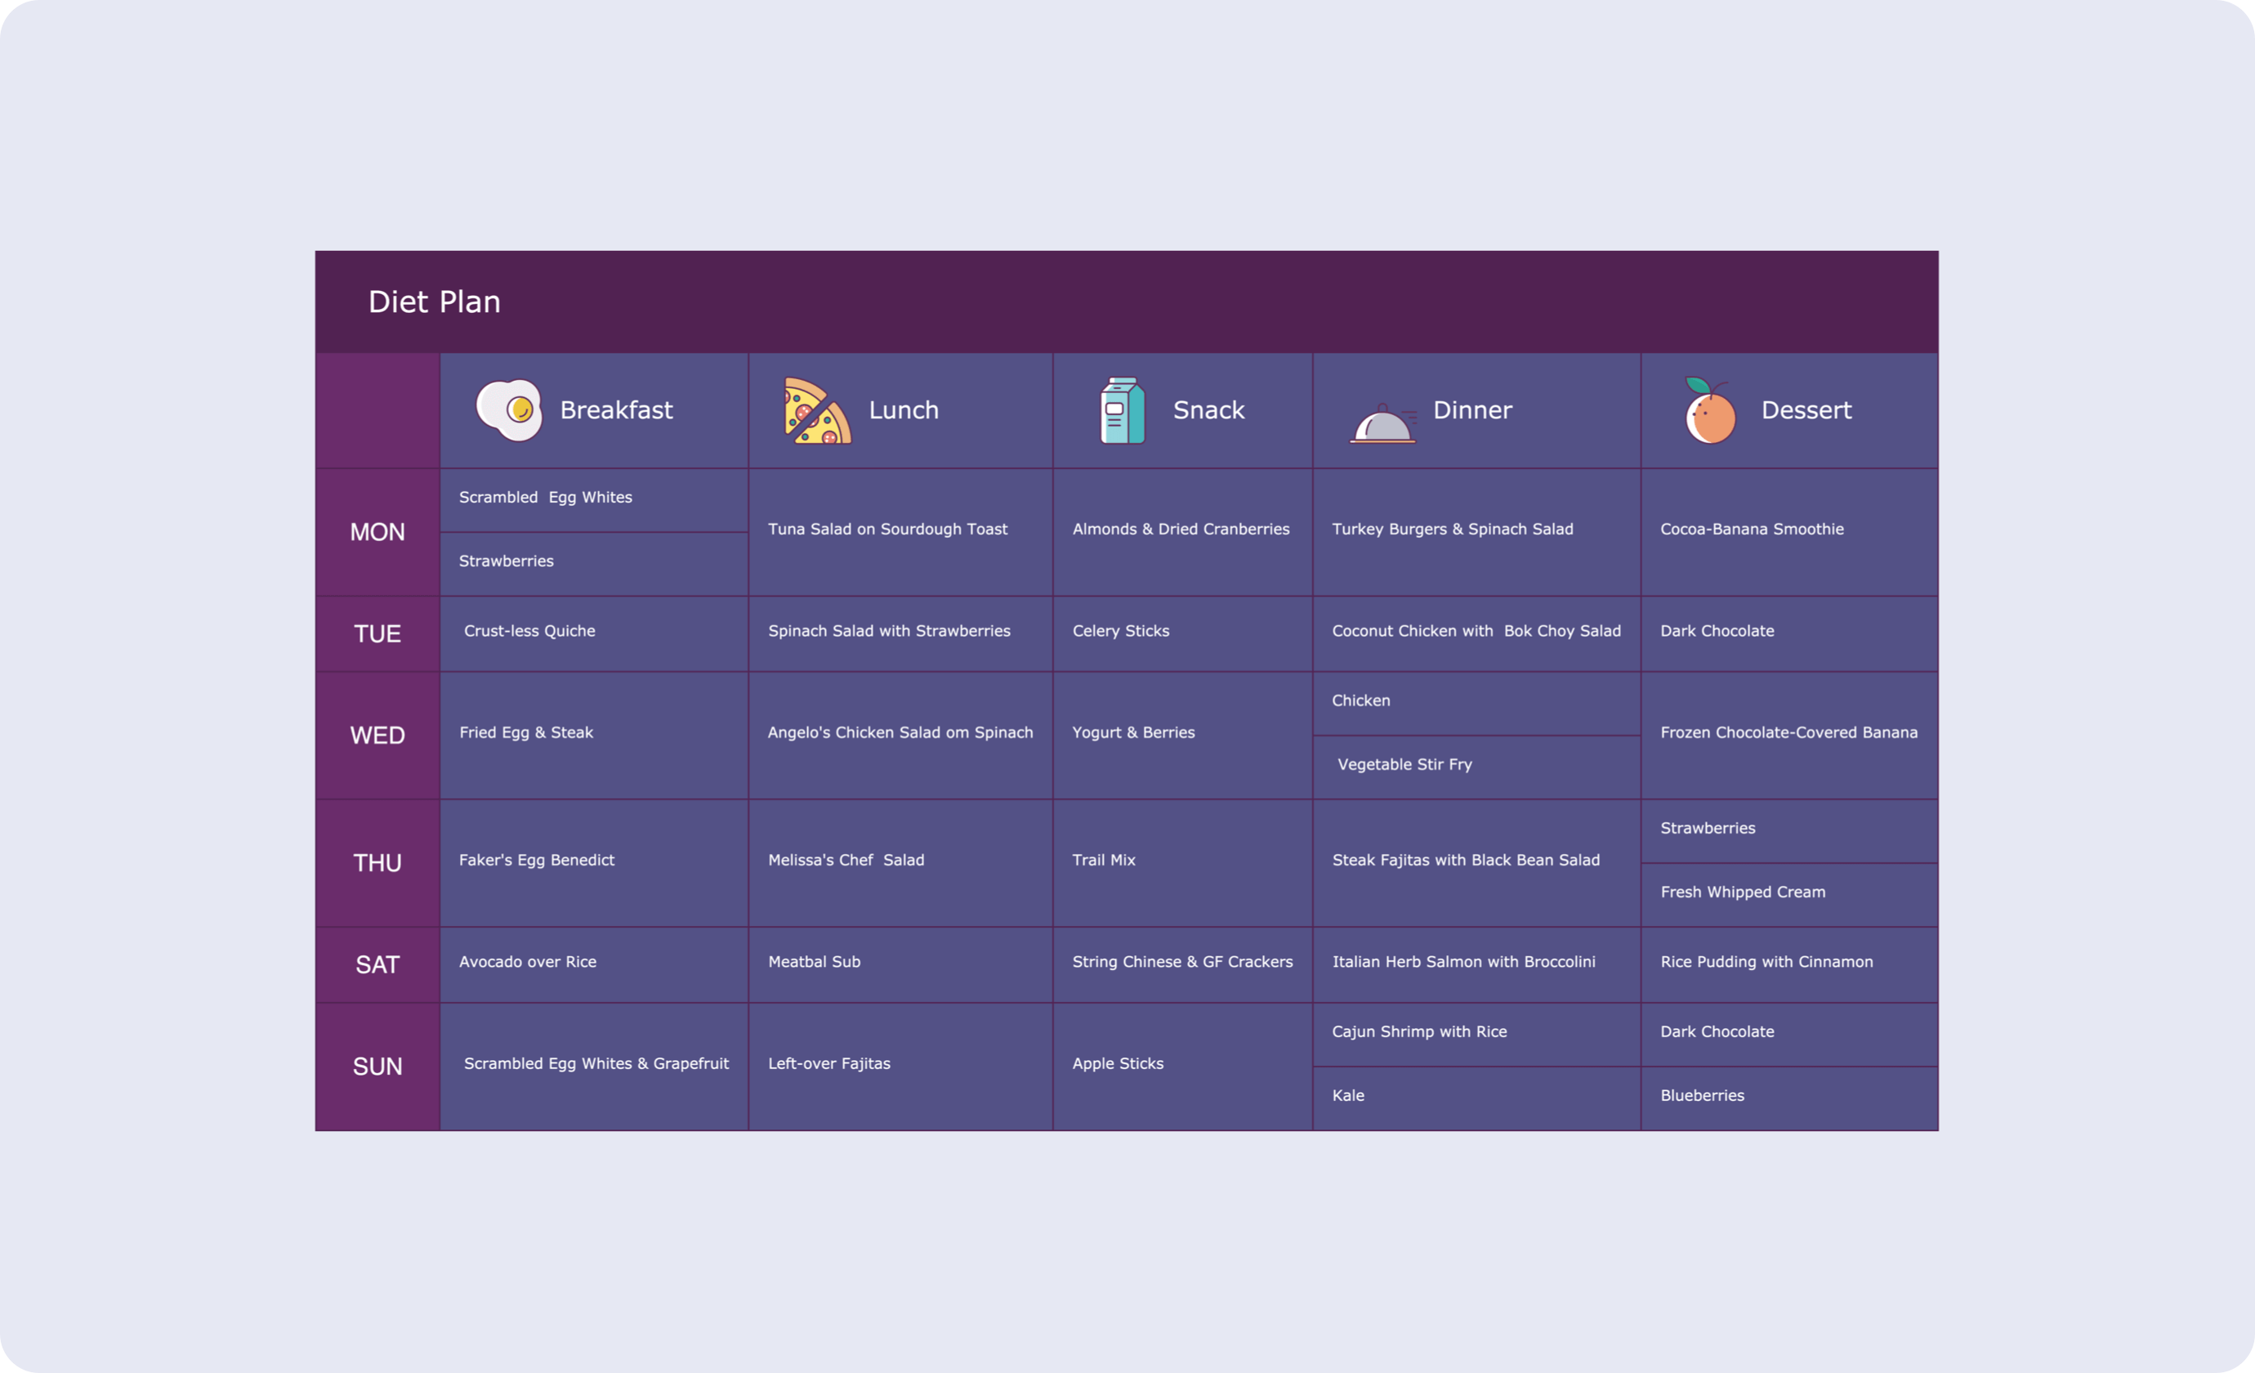The height and width of the screenshot is (1373, 2255).
Task: Select the Fresh Whipped Cream cell
Action: pyautogui.click(x=1742, y=892)
